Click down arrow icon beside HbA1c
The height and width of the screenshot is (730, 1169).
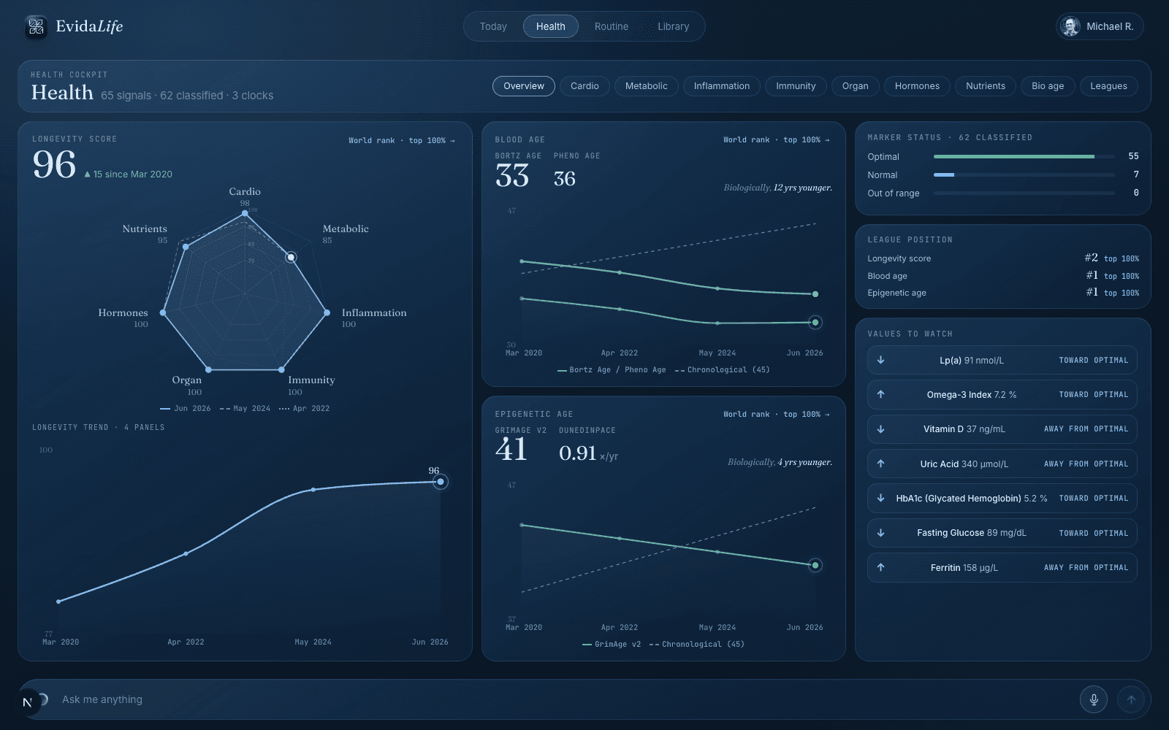pyautogui.click(x=881, y=498)
